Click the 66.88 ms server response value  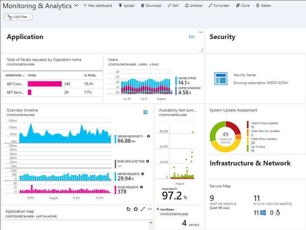click(126, 141)
